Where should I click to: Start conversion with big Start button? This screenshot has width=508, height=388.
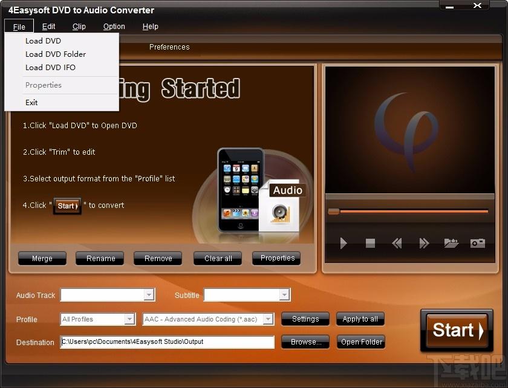point(457,331)
